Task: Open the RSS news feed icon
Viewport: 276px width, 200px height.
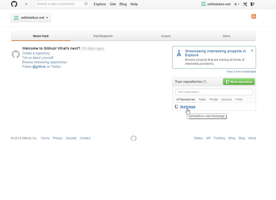Action: click(x=254, y=16)
